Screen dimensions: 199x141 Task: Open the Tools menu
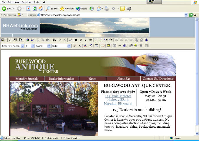36,2
